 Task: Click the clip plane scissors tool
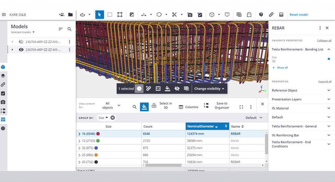click(x=174, y=15)
